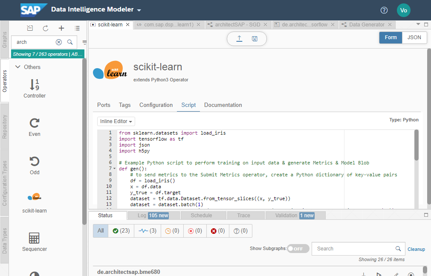The image size is (431, 276).
Task: Collapse the Others operator category
Action: (18, 67)
